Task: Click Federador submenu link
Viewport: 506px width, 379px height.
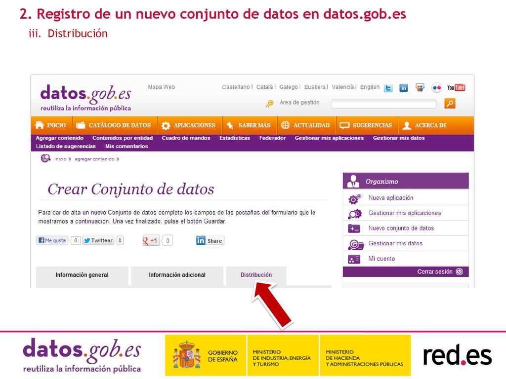Action: (x=272, y=138)
